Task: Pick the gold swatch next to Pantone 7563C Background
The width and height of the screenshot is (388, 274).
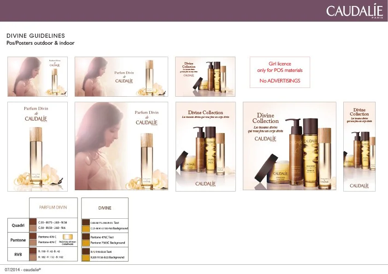Action: (x=86, y=243)
